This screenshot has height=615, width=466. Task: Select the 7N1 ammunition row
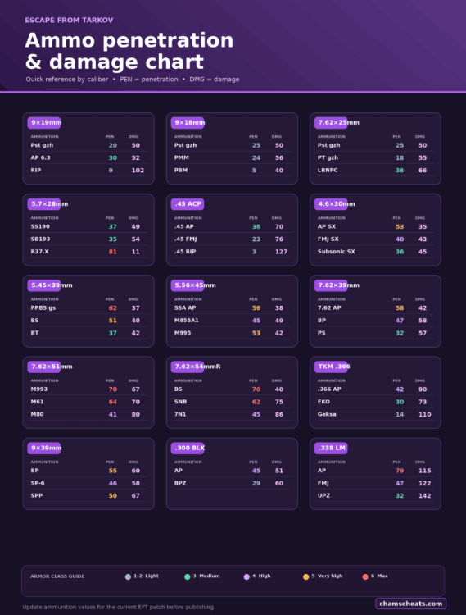point(232,414)
